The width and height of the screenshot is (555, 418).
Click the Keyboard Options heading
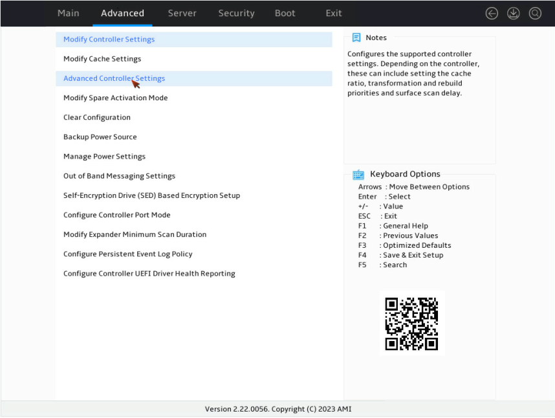[405, 174]
